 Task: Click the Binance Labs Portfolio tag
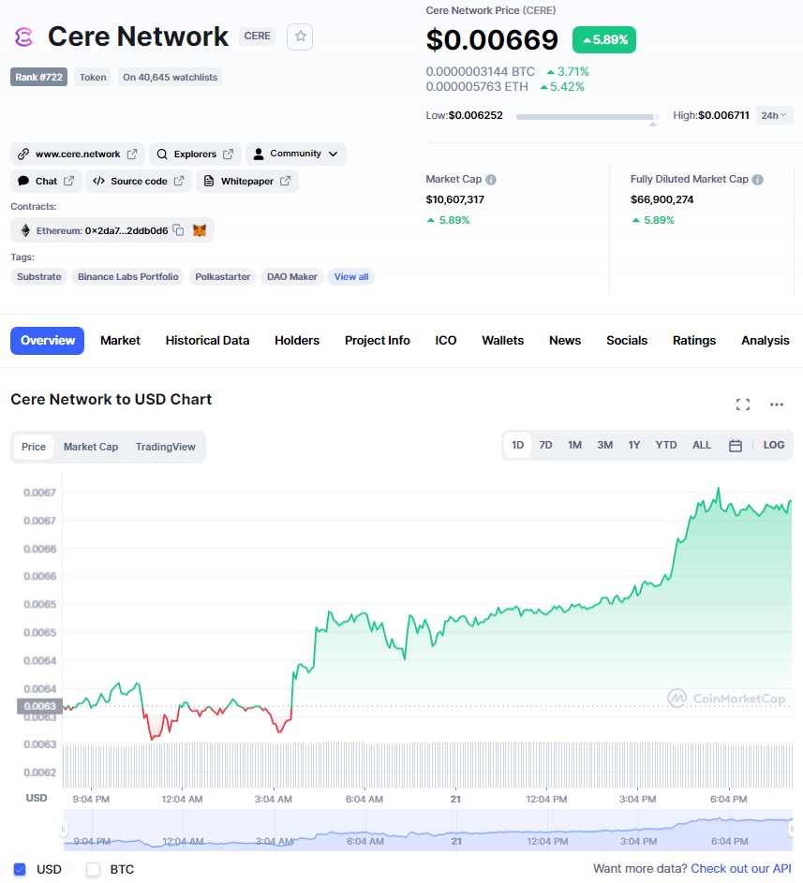tap(128, 277)
